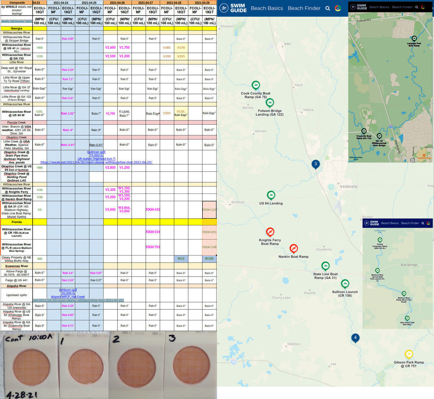Select the Cleary Property @ NE Withla Bluffs Way row label
The image size is (434, 399).
[17, 259]
